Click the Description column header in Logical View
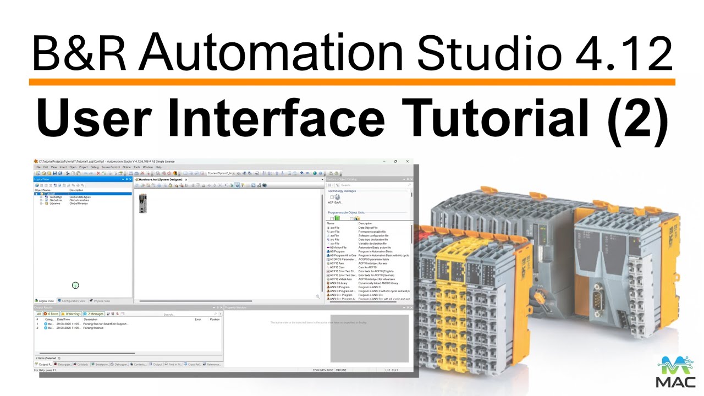This screenshot has height=396, width=704. point(76,190)
